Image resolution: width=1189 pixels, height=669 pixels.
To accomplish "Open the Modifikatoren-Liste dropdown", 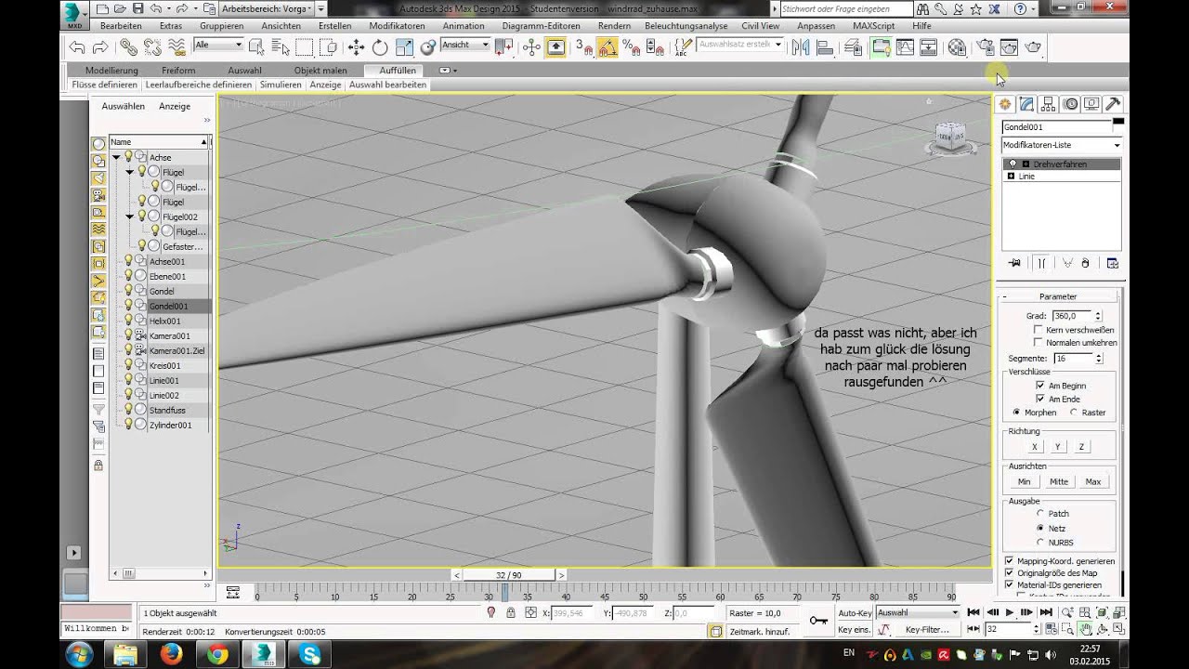I will (1062, 145).
